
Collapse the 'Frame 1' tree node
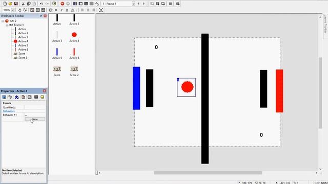tap(7, 25)
